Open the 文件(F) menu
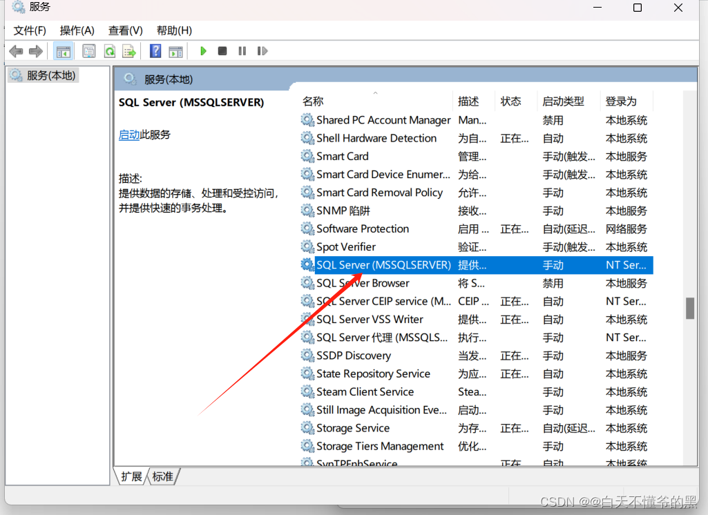The image size is (708, 515). pyautogui.click(x=30, y=30)
